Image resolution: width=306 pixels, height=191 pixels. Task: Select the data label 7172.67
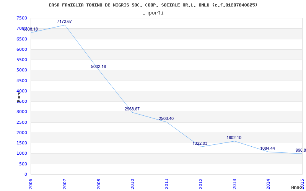click(64, 21)
